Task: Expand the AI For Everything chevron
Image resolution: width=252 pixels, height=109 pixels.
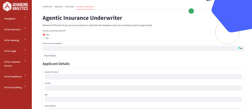Action: (25, 86)
